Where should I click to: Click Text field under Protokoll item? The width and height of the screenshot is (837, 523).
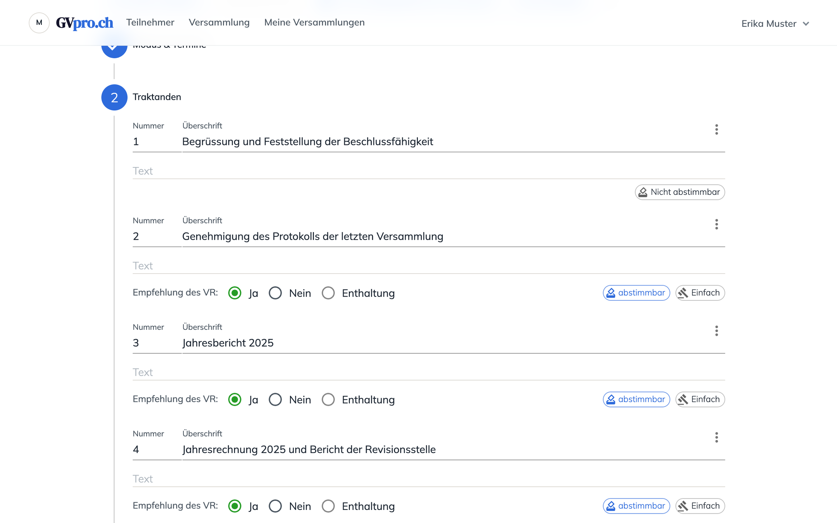point(429,266)
